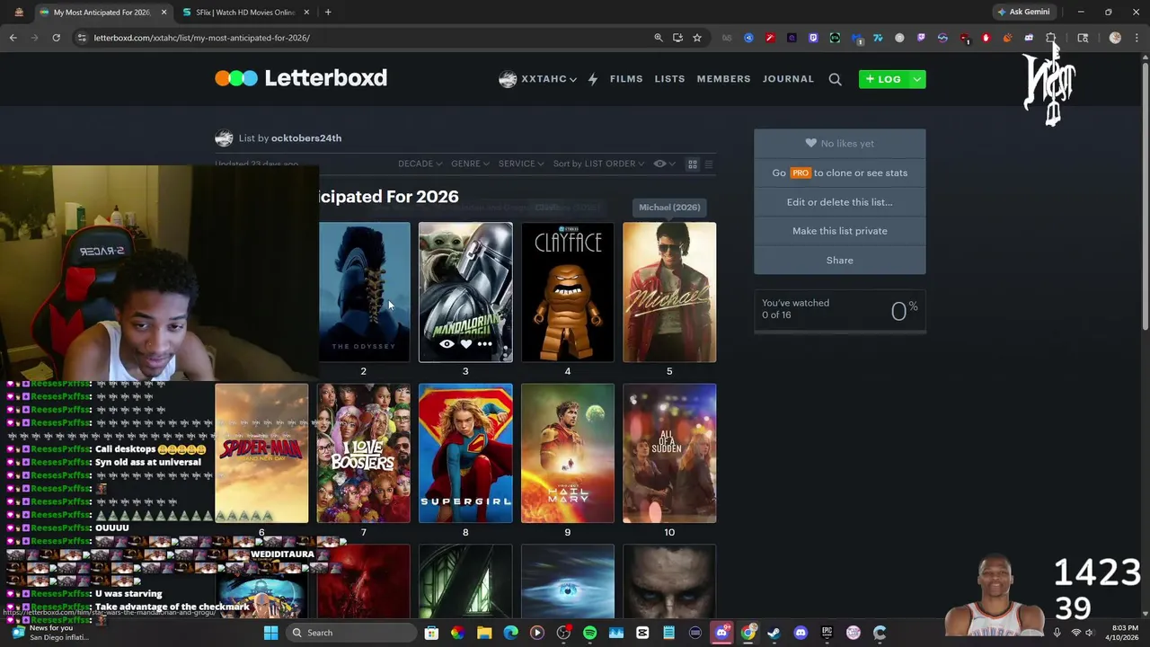This screenshot has width=1150, height=647.
Task: Click the Letterboxd logo
Action: coord(301,78)
